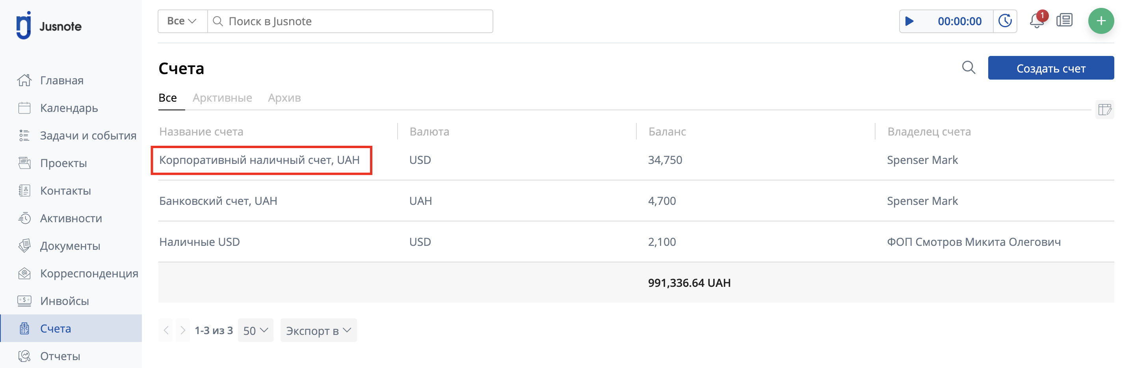This screenshot has height=368, width=1134.
Task: Switch to the Арктивные tab
Action: 222,98
